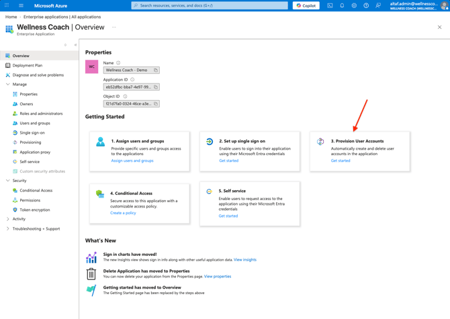The width and height of the screenshot is (450, 319).
Task: Click the View insights link
Action: click(x=245, y=259)
